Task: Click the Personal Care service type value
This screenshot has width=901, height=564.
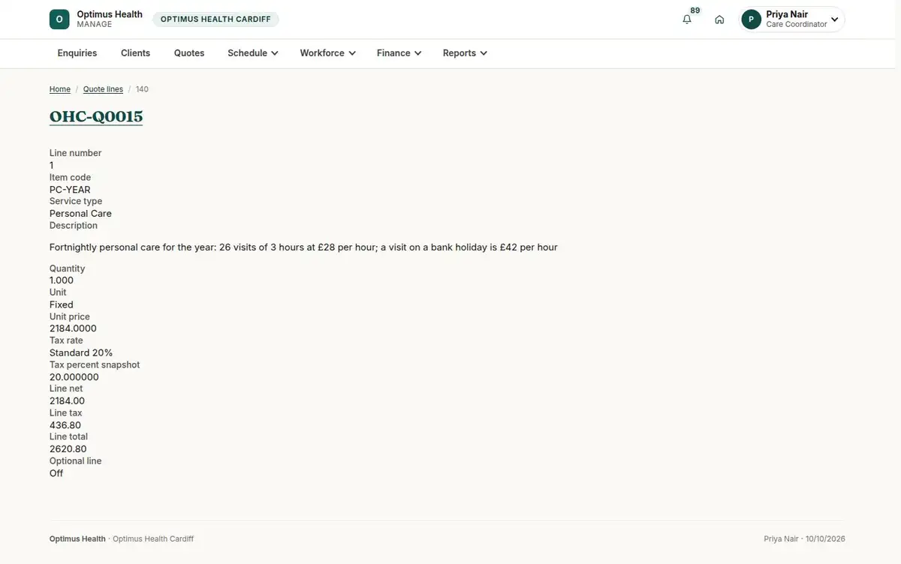Action: point(80,214)
